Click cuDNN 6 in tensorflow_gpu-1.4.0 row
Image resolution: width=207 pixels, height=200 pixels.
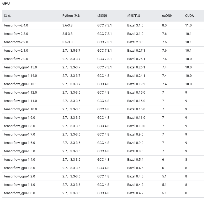click(163, 160)
